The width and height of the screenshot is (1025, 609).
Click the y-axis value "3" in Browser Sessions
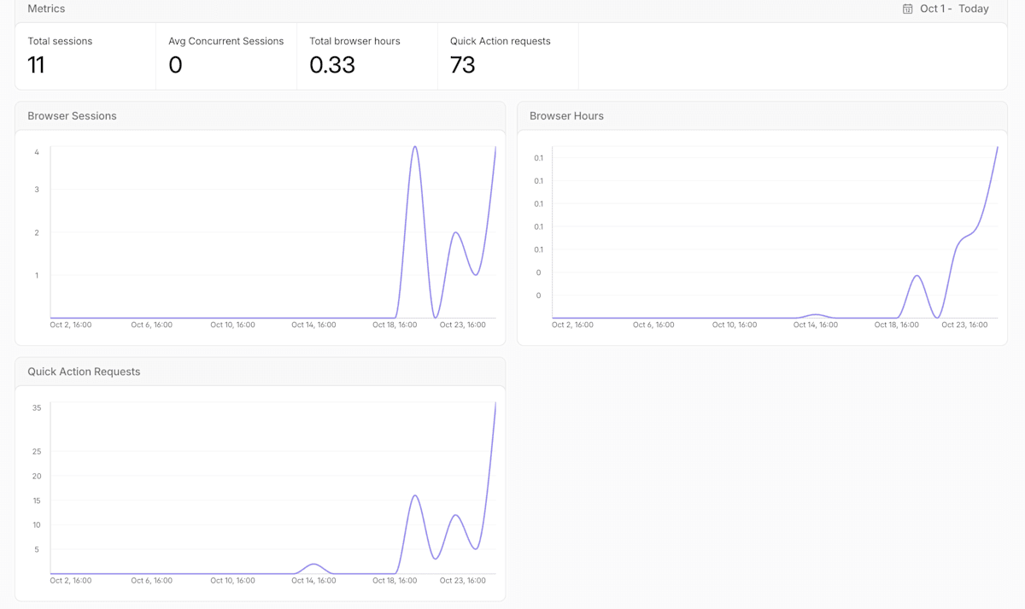tap(37, 190)
